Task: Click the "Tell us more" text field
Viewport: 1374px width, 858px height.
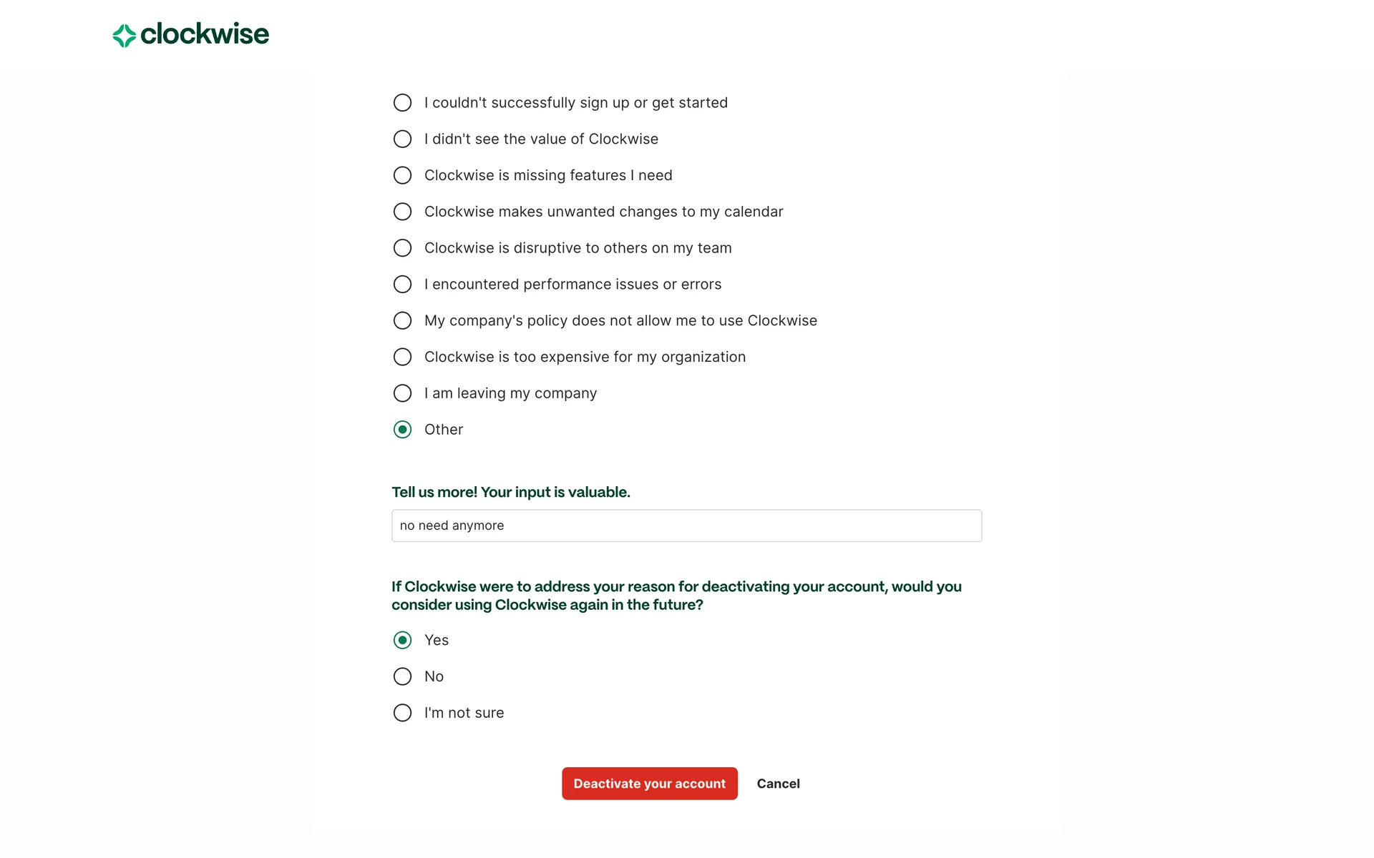Action: [686, 526]
